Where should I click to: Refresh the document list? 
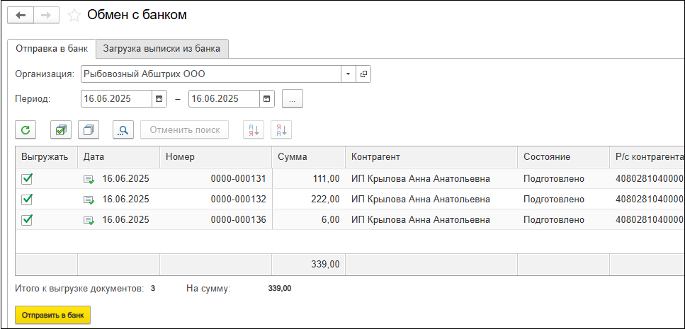pyautogui.click(x=26, y=129)
